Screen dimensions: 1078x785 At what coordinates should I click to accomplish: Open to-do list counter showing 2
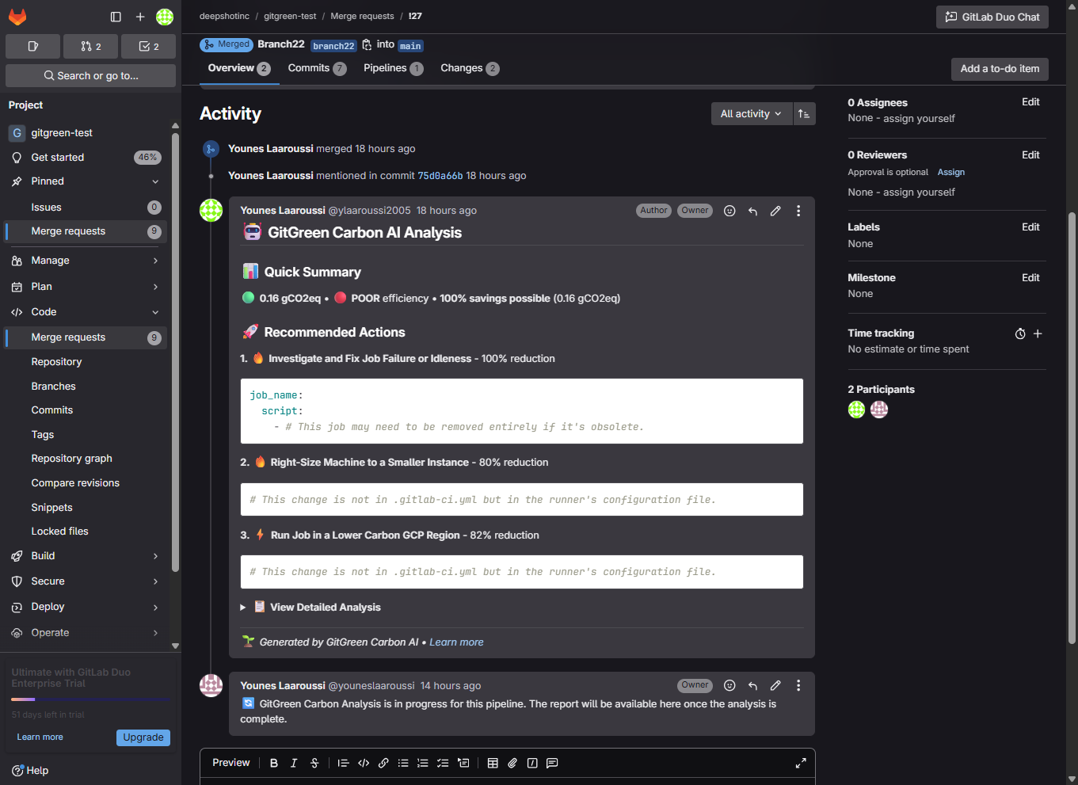[149, 47]
